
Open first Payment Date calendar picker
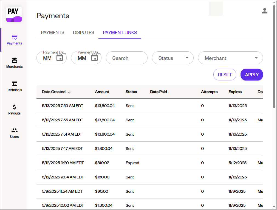tap(60, 58)
